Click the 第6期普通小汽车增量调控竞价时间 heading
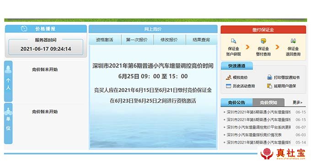The height and width of the screenshot is (164, 311). tap(153, 66)
